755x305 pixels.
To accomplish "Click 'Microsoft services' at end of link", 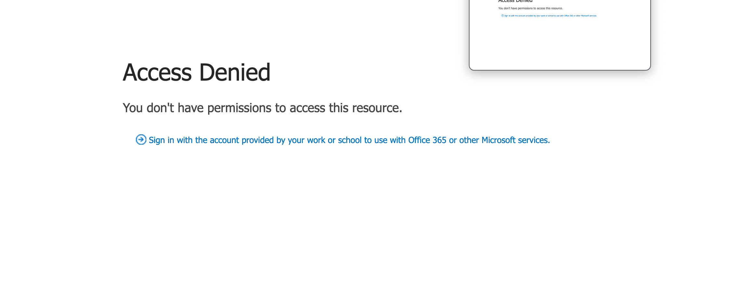I will [515, 140].
